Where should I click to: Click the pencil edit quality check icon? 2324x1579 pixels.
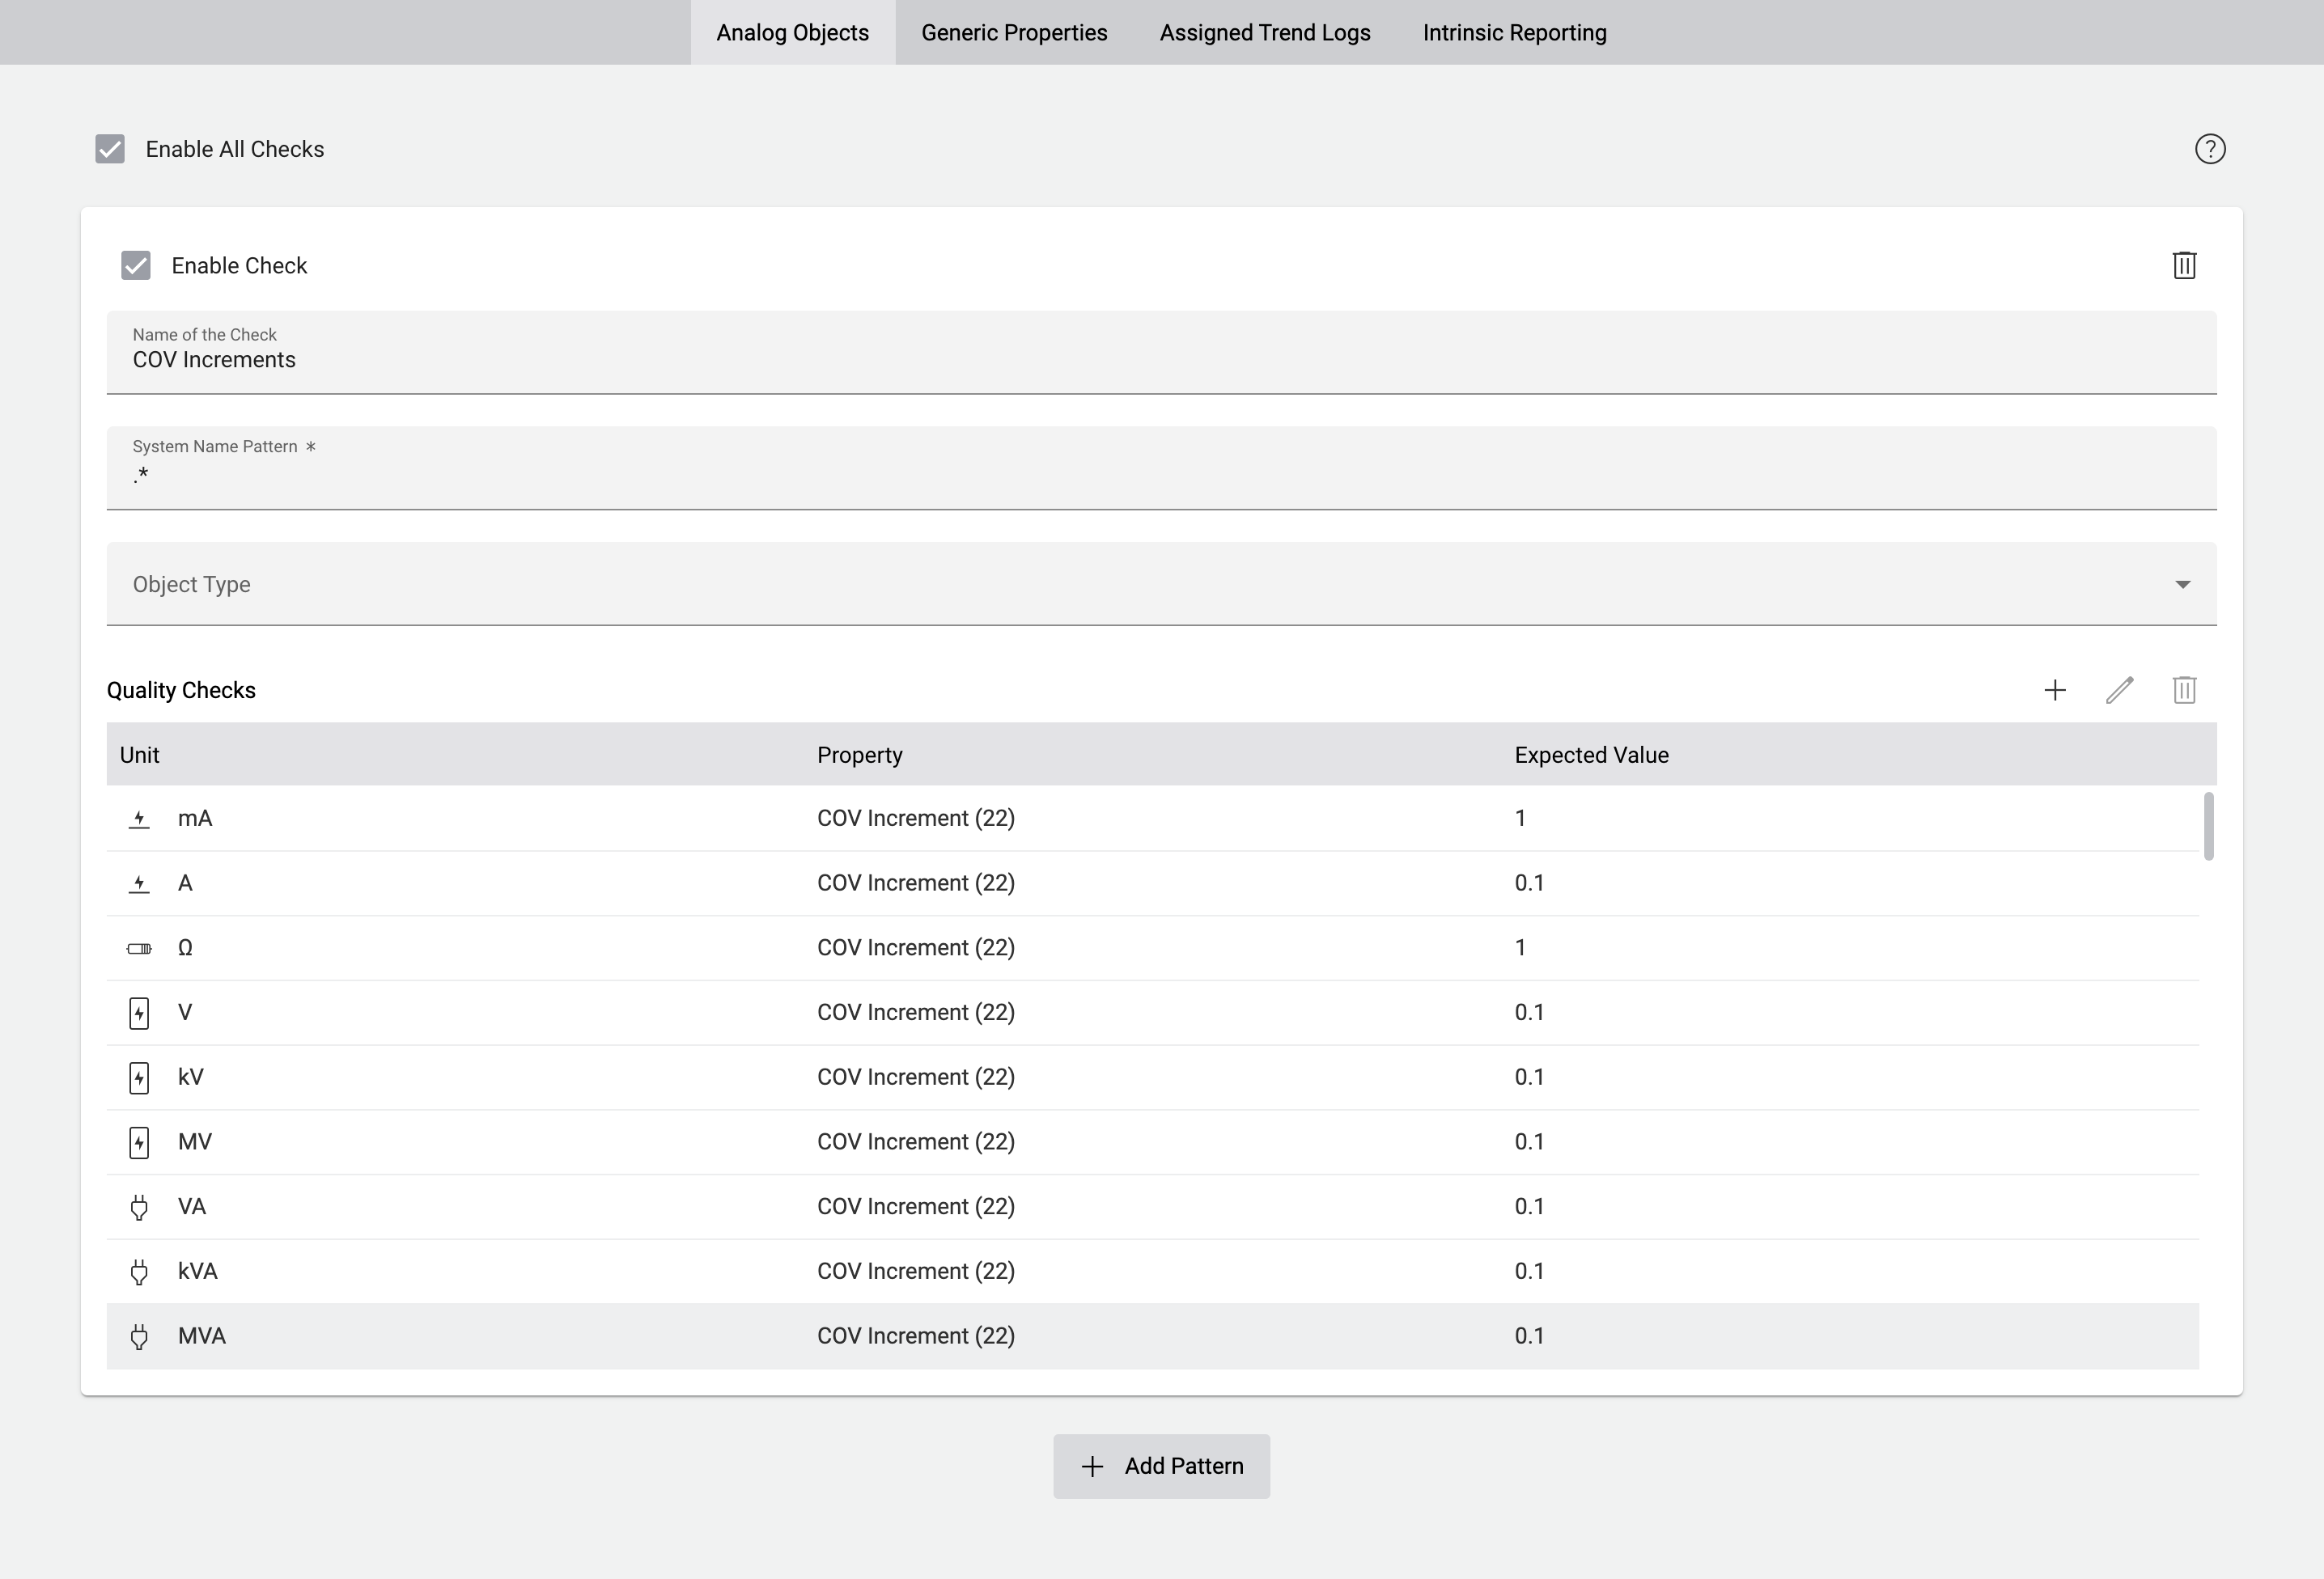tap(2119, 689)
